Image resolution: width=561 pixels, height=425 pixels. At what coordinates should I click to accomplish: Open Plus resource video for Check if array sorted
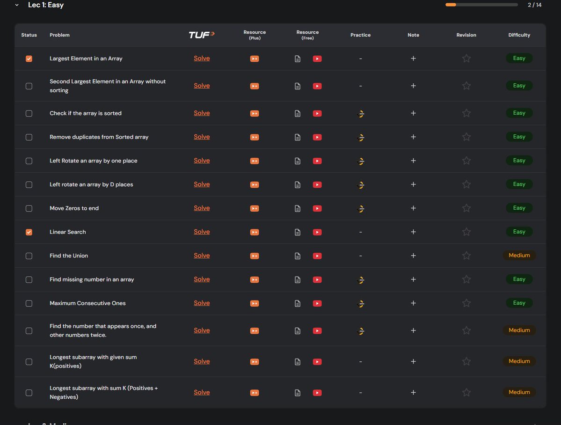[x=255, y=113]
